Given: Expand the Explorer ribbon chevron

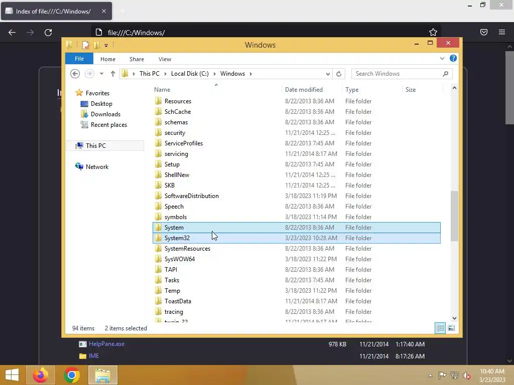Looking at the screenshot, I should point(442,58).
